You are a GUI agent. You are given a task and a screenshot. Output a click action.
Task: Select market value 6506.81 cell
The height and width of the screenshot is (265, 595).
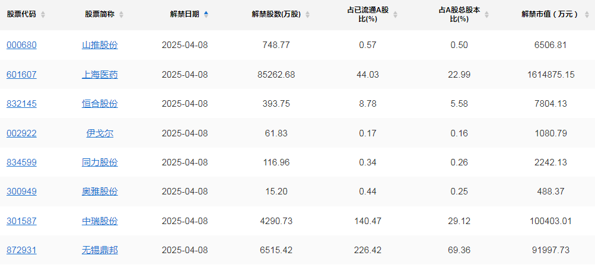[x=551, y=45]
